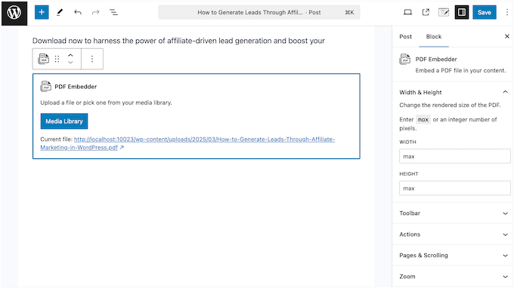
Task: Open the current PDF file link
Action: click(x=187, y=143)
